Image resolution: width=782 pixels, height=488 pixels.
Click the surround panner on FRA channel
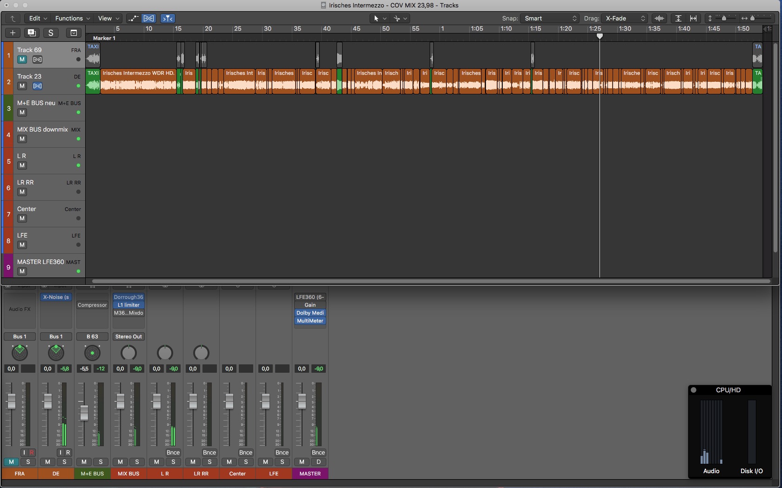tap(20, 353)
